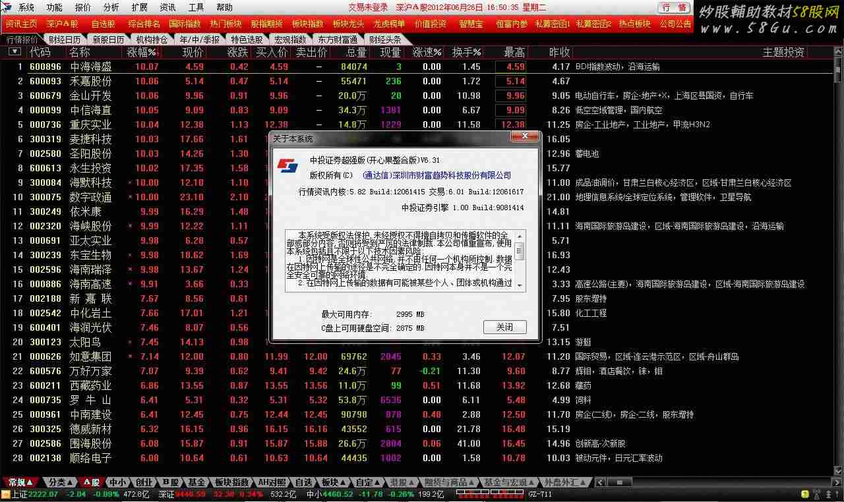Image resolution: width=844 pixels, height=502 pixels.
Task: Expand the 分类 bottom tab menu
Action: (x=71, y=483)
